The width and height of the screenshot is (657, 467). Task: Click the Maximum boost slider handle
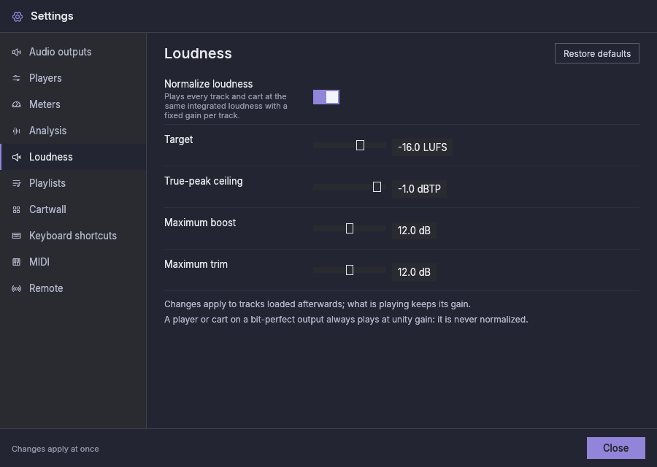click(350, 228)
